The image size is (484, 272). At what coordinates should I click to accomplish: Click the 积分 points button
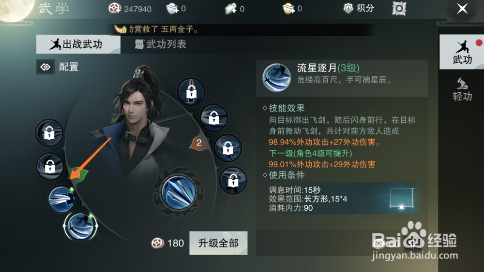(359, 8)
